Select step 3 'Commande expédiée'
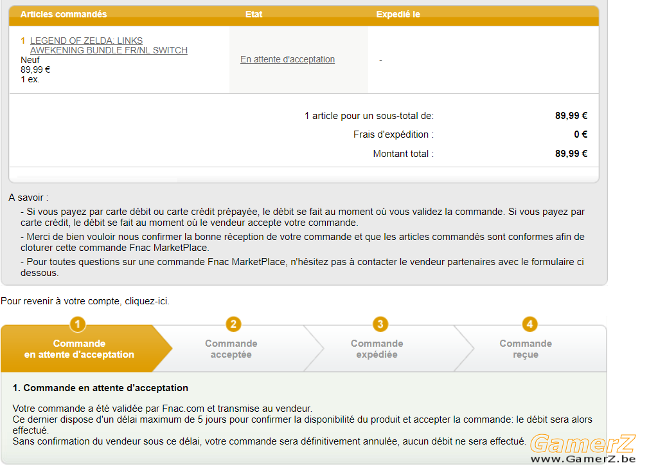Viewport: 649px width, 469px height. 377,349
